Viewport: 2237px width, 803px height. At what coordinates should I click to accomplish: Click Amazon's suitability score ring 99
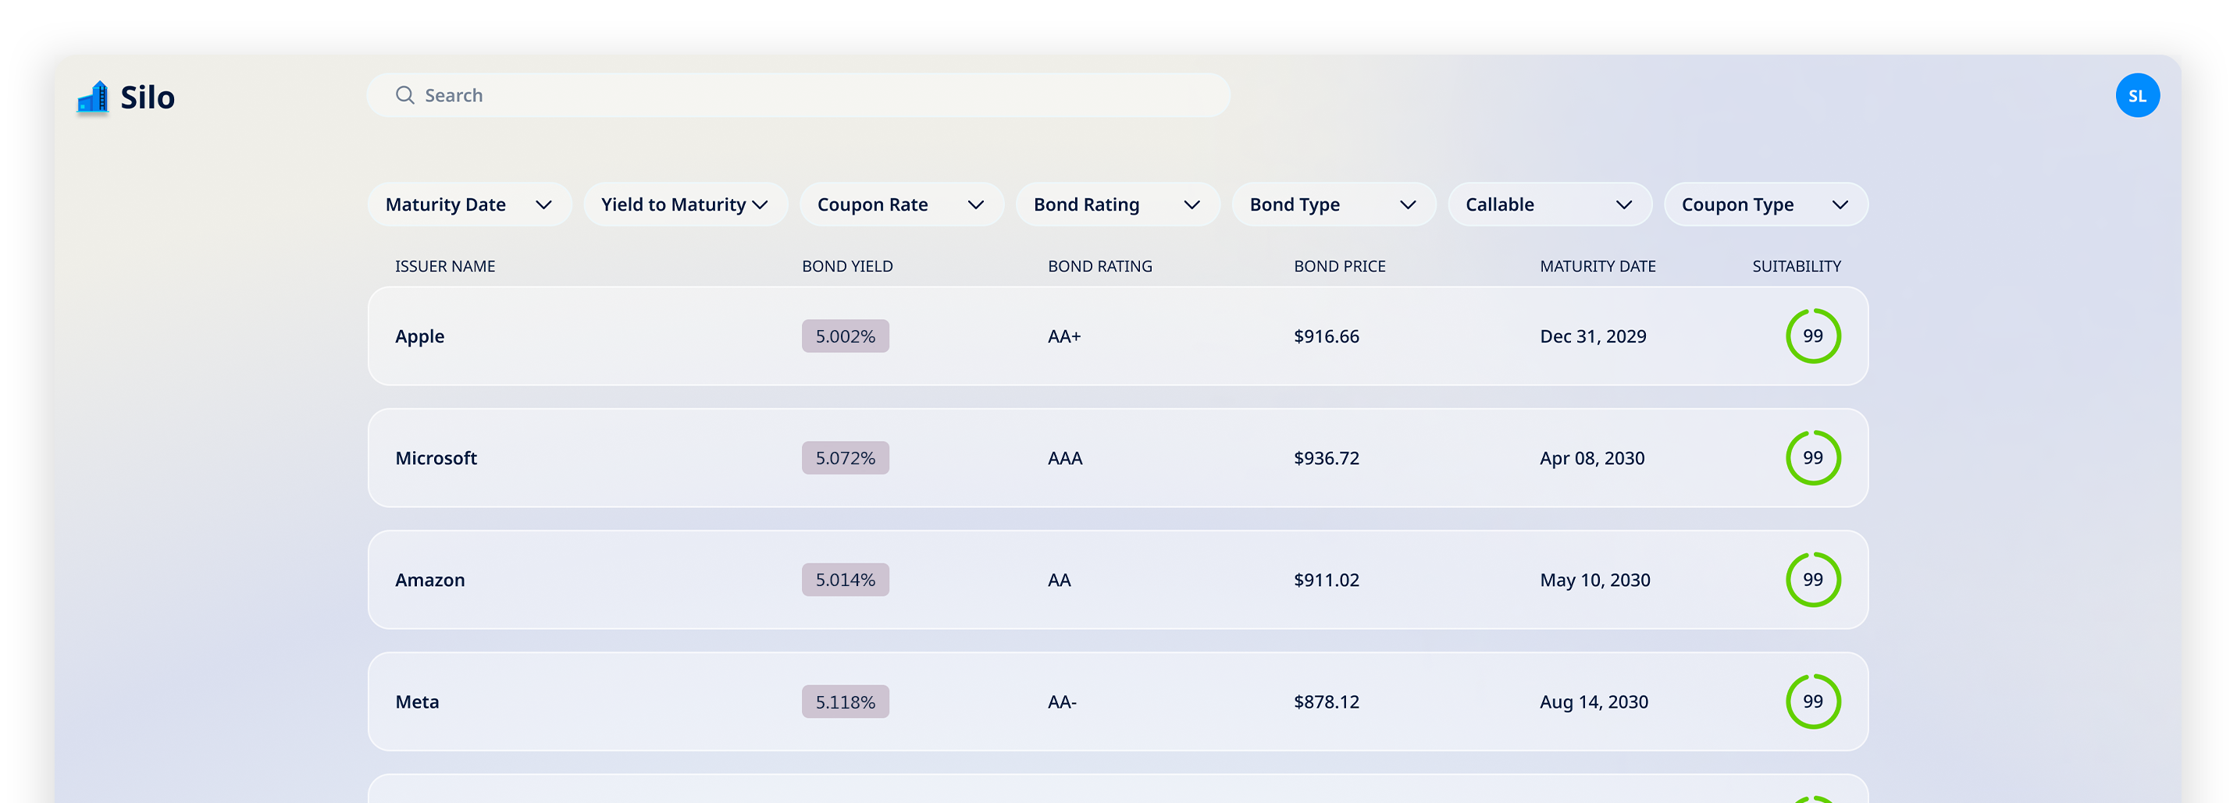(1813, 580)
